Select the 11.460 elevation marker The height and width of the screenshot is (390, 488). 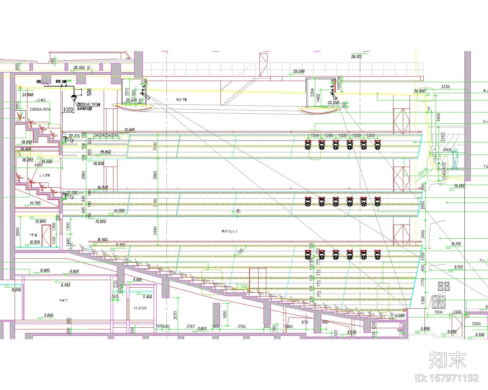click(102, 240)
